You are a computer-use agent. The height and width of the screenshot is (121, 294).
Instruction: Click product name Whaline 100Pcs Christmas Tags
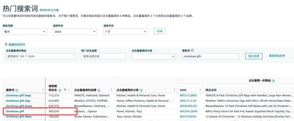(250, 101)
